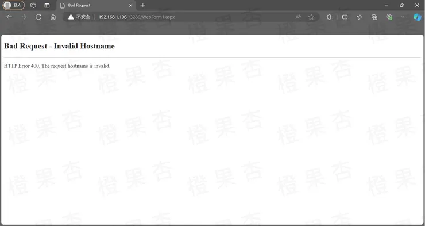Screen dimensions: 425x226
Task: Open Settings and more menu
Action: 404,17
